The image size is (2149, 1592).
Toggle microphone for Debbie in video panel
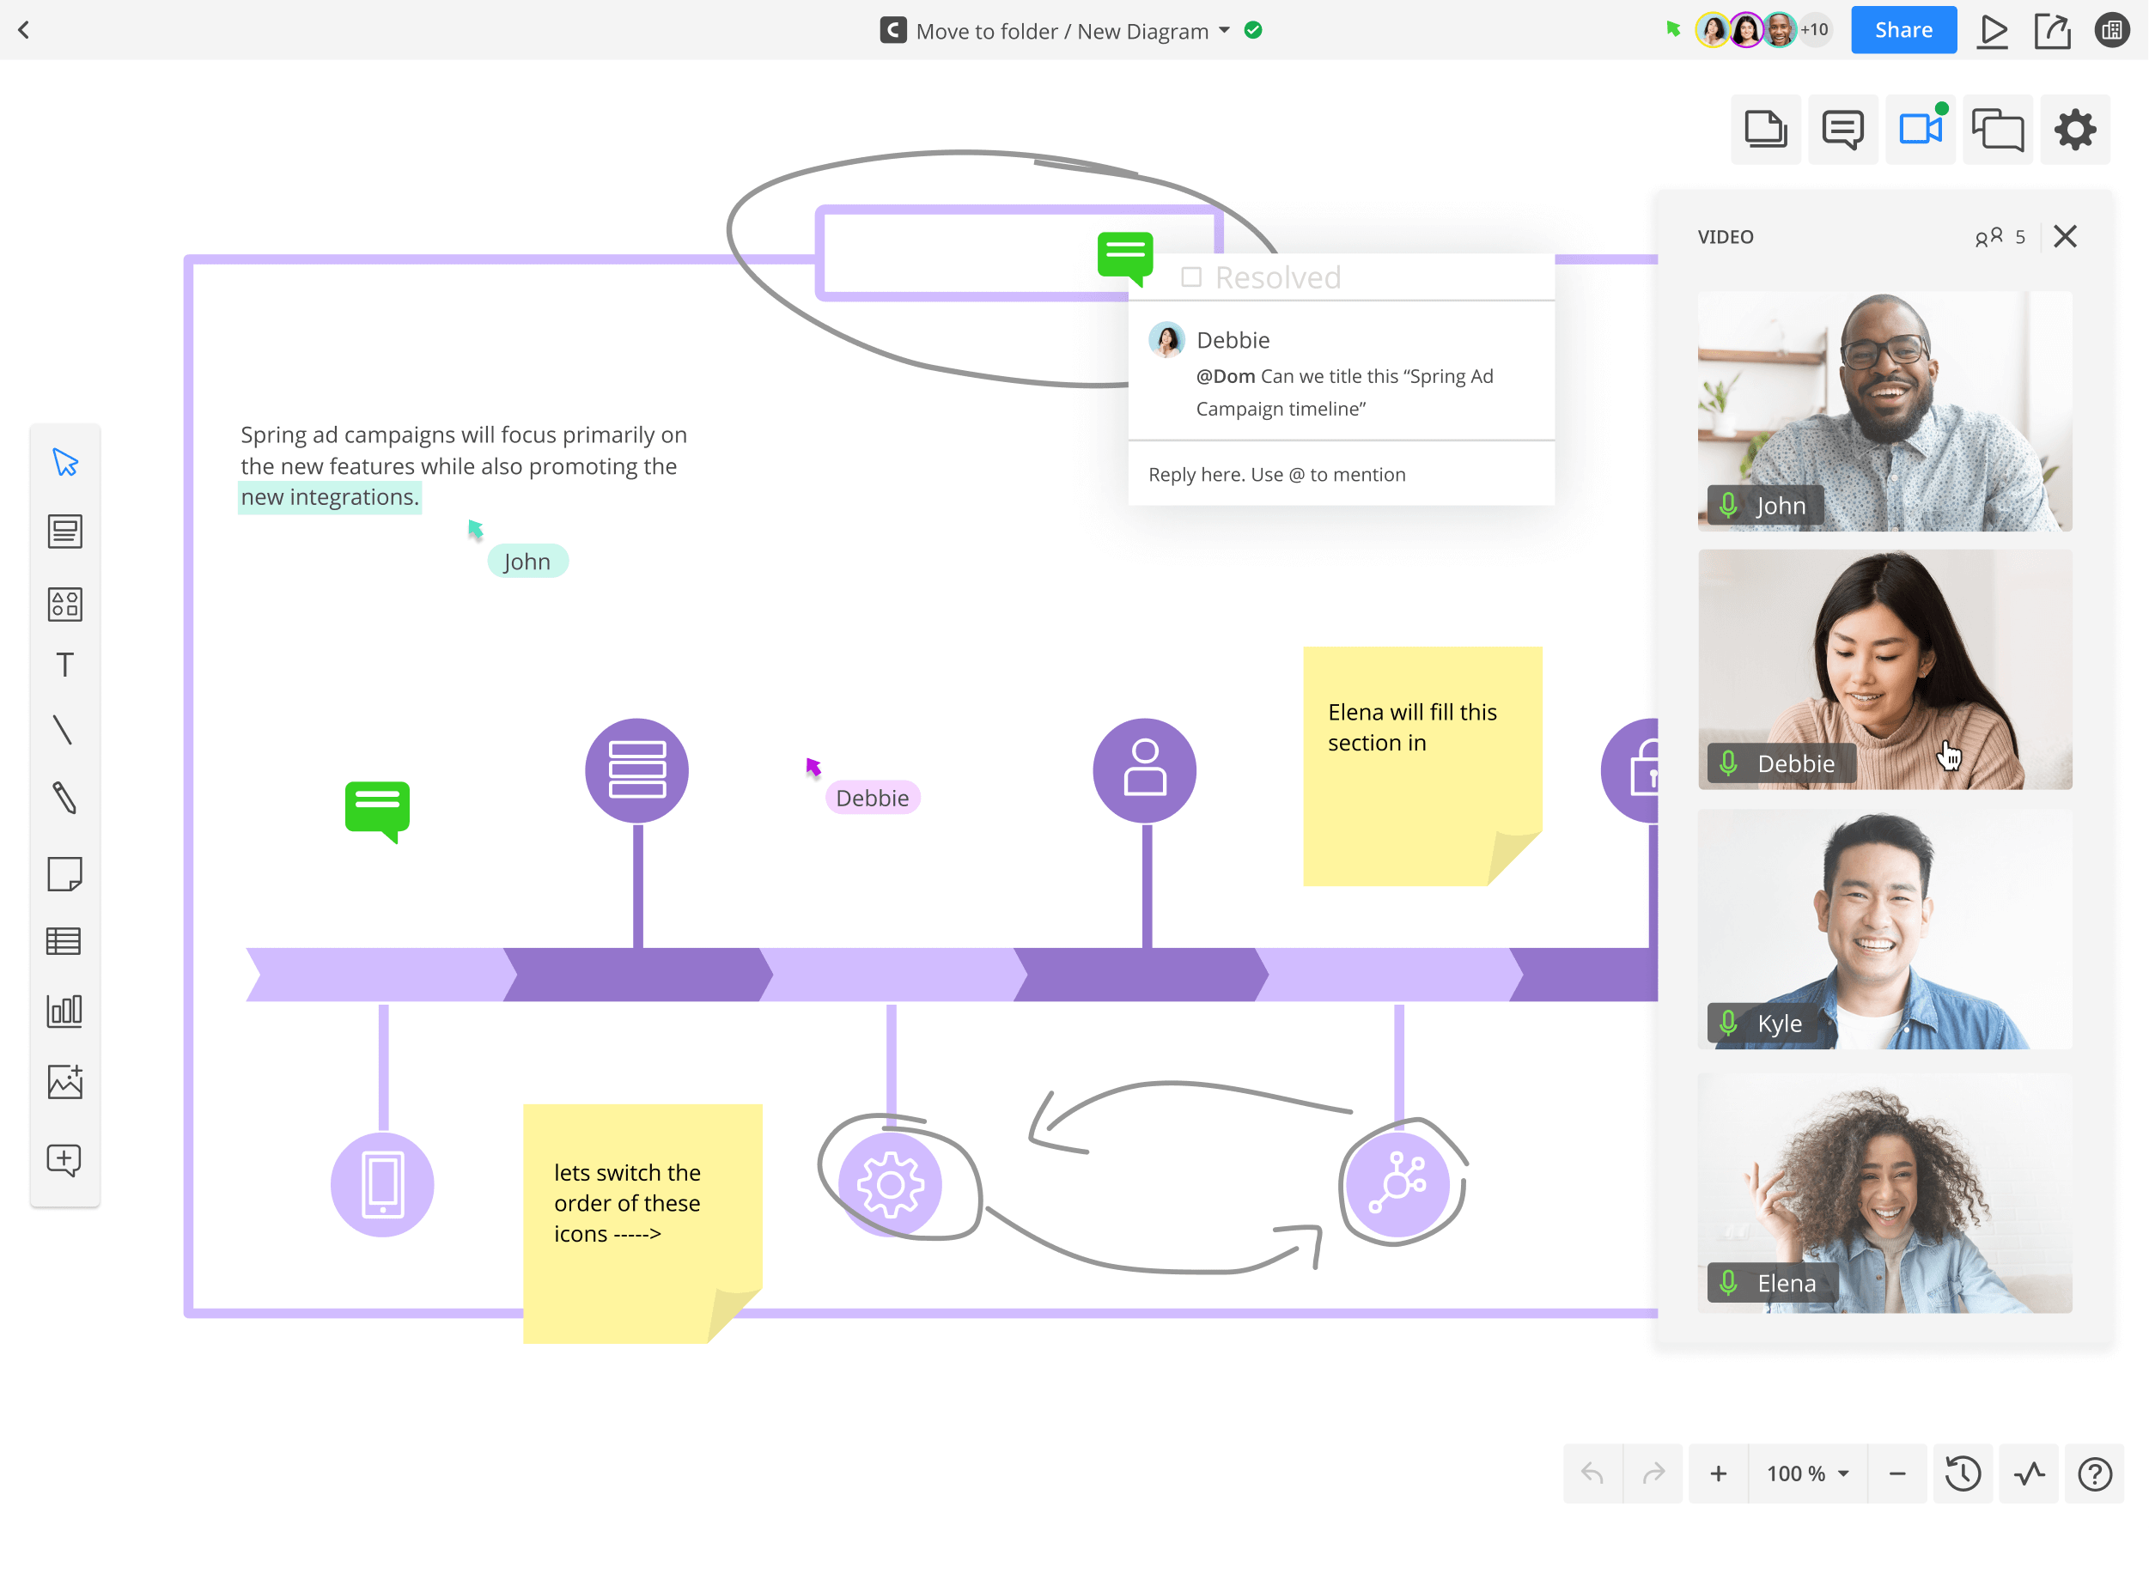pyautogui.click(x=1729, y=764)
